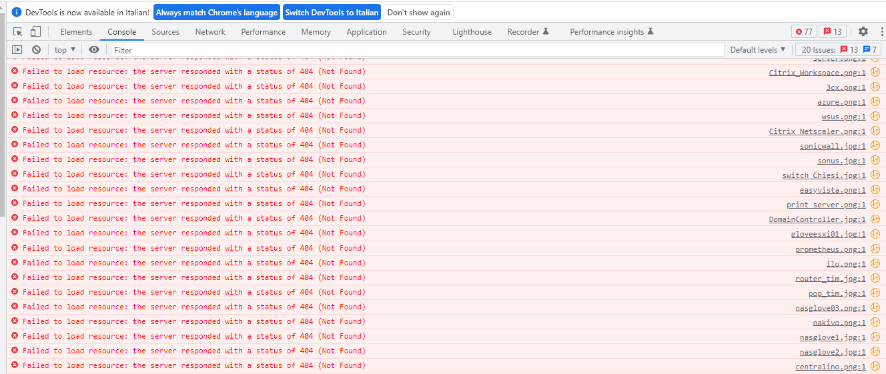Click Switch DevTools to Italian button
The height and width of the screenshot is (374, 886).
point(332,12)
